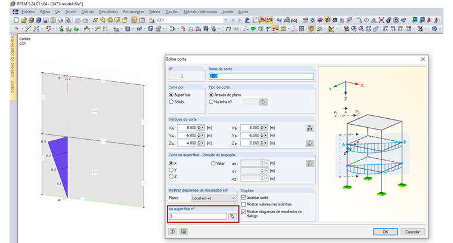
Task: Click the New file icon in toolbar
Action: tap(15, 20)
